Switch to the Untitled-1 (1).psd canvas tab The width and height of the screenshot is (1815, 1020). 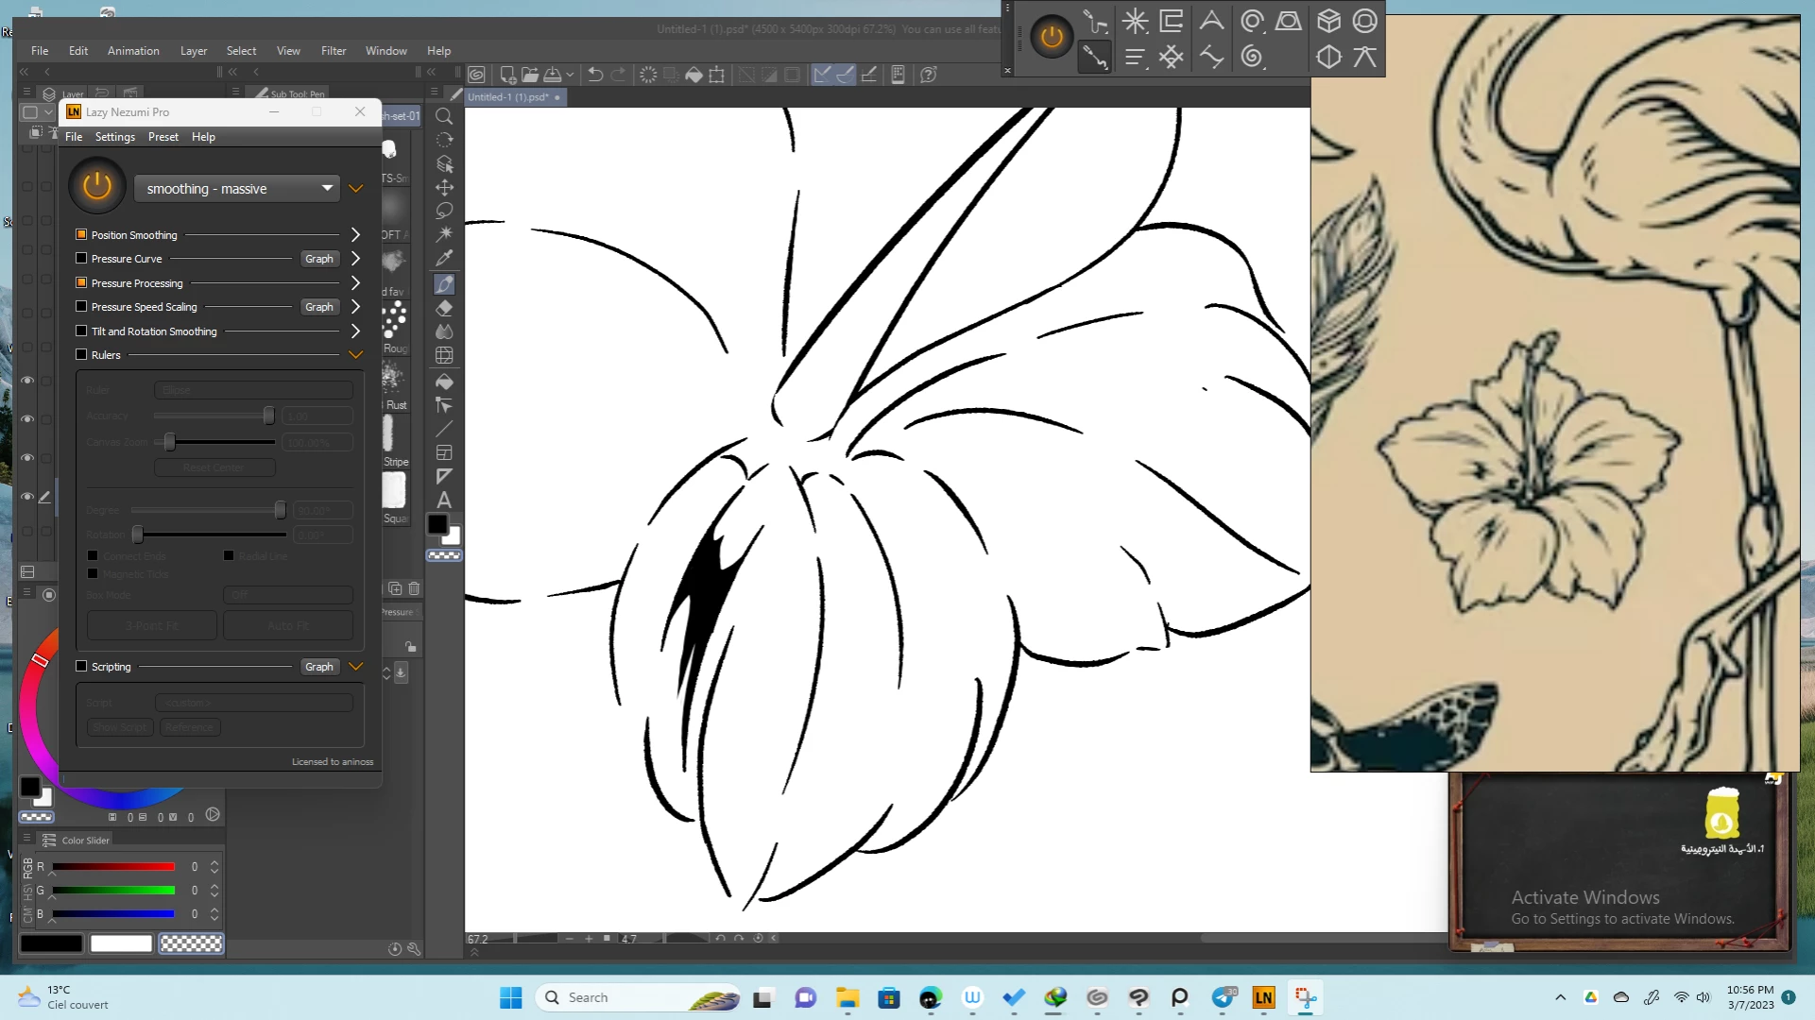(508, 97)
